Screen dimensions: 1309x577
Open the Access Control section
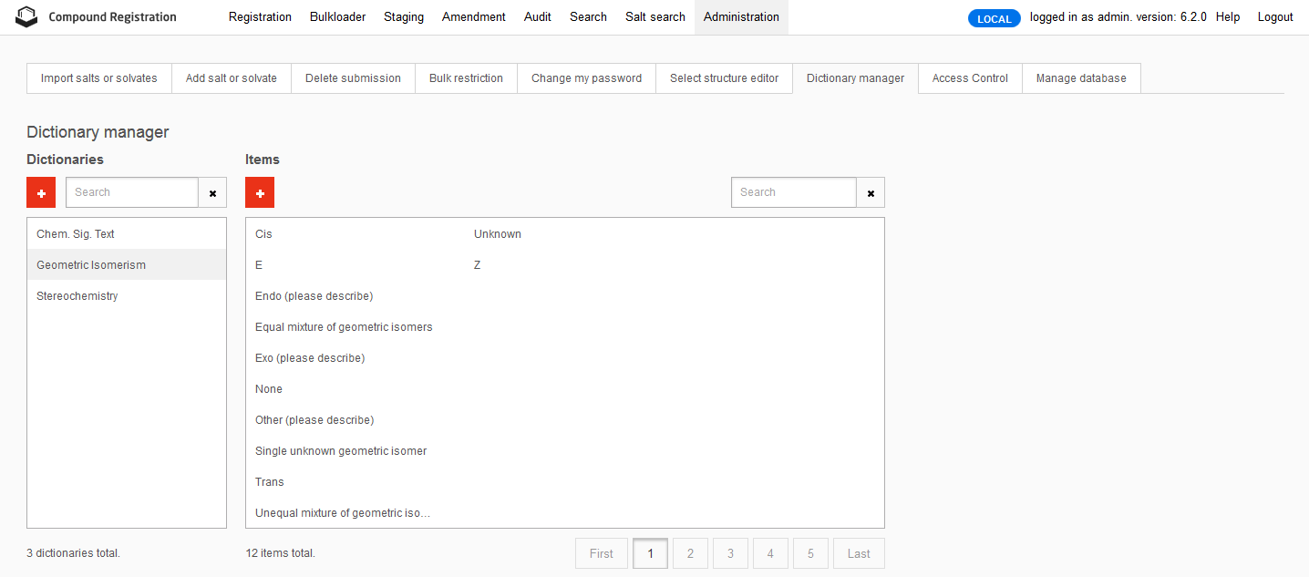pos(969,78)
